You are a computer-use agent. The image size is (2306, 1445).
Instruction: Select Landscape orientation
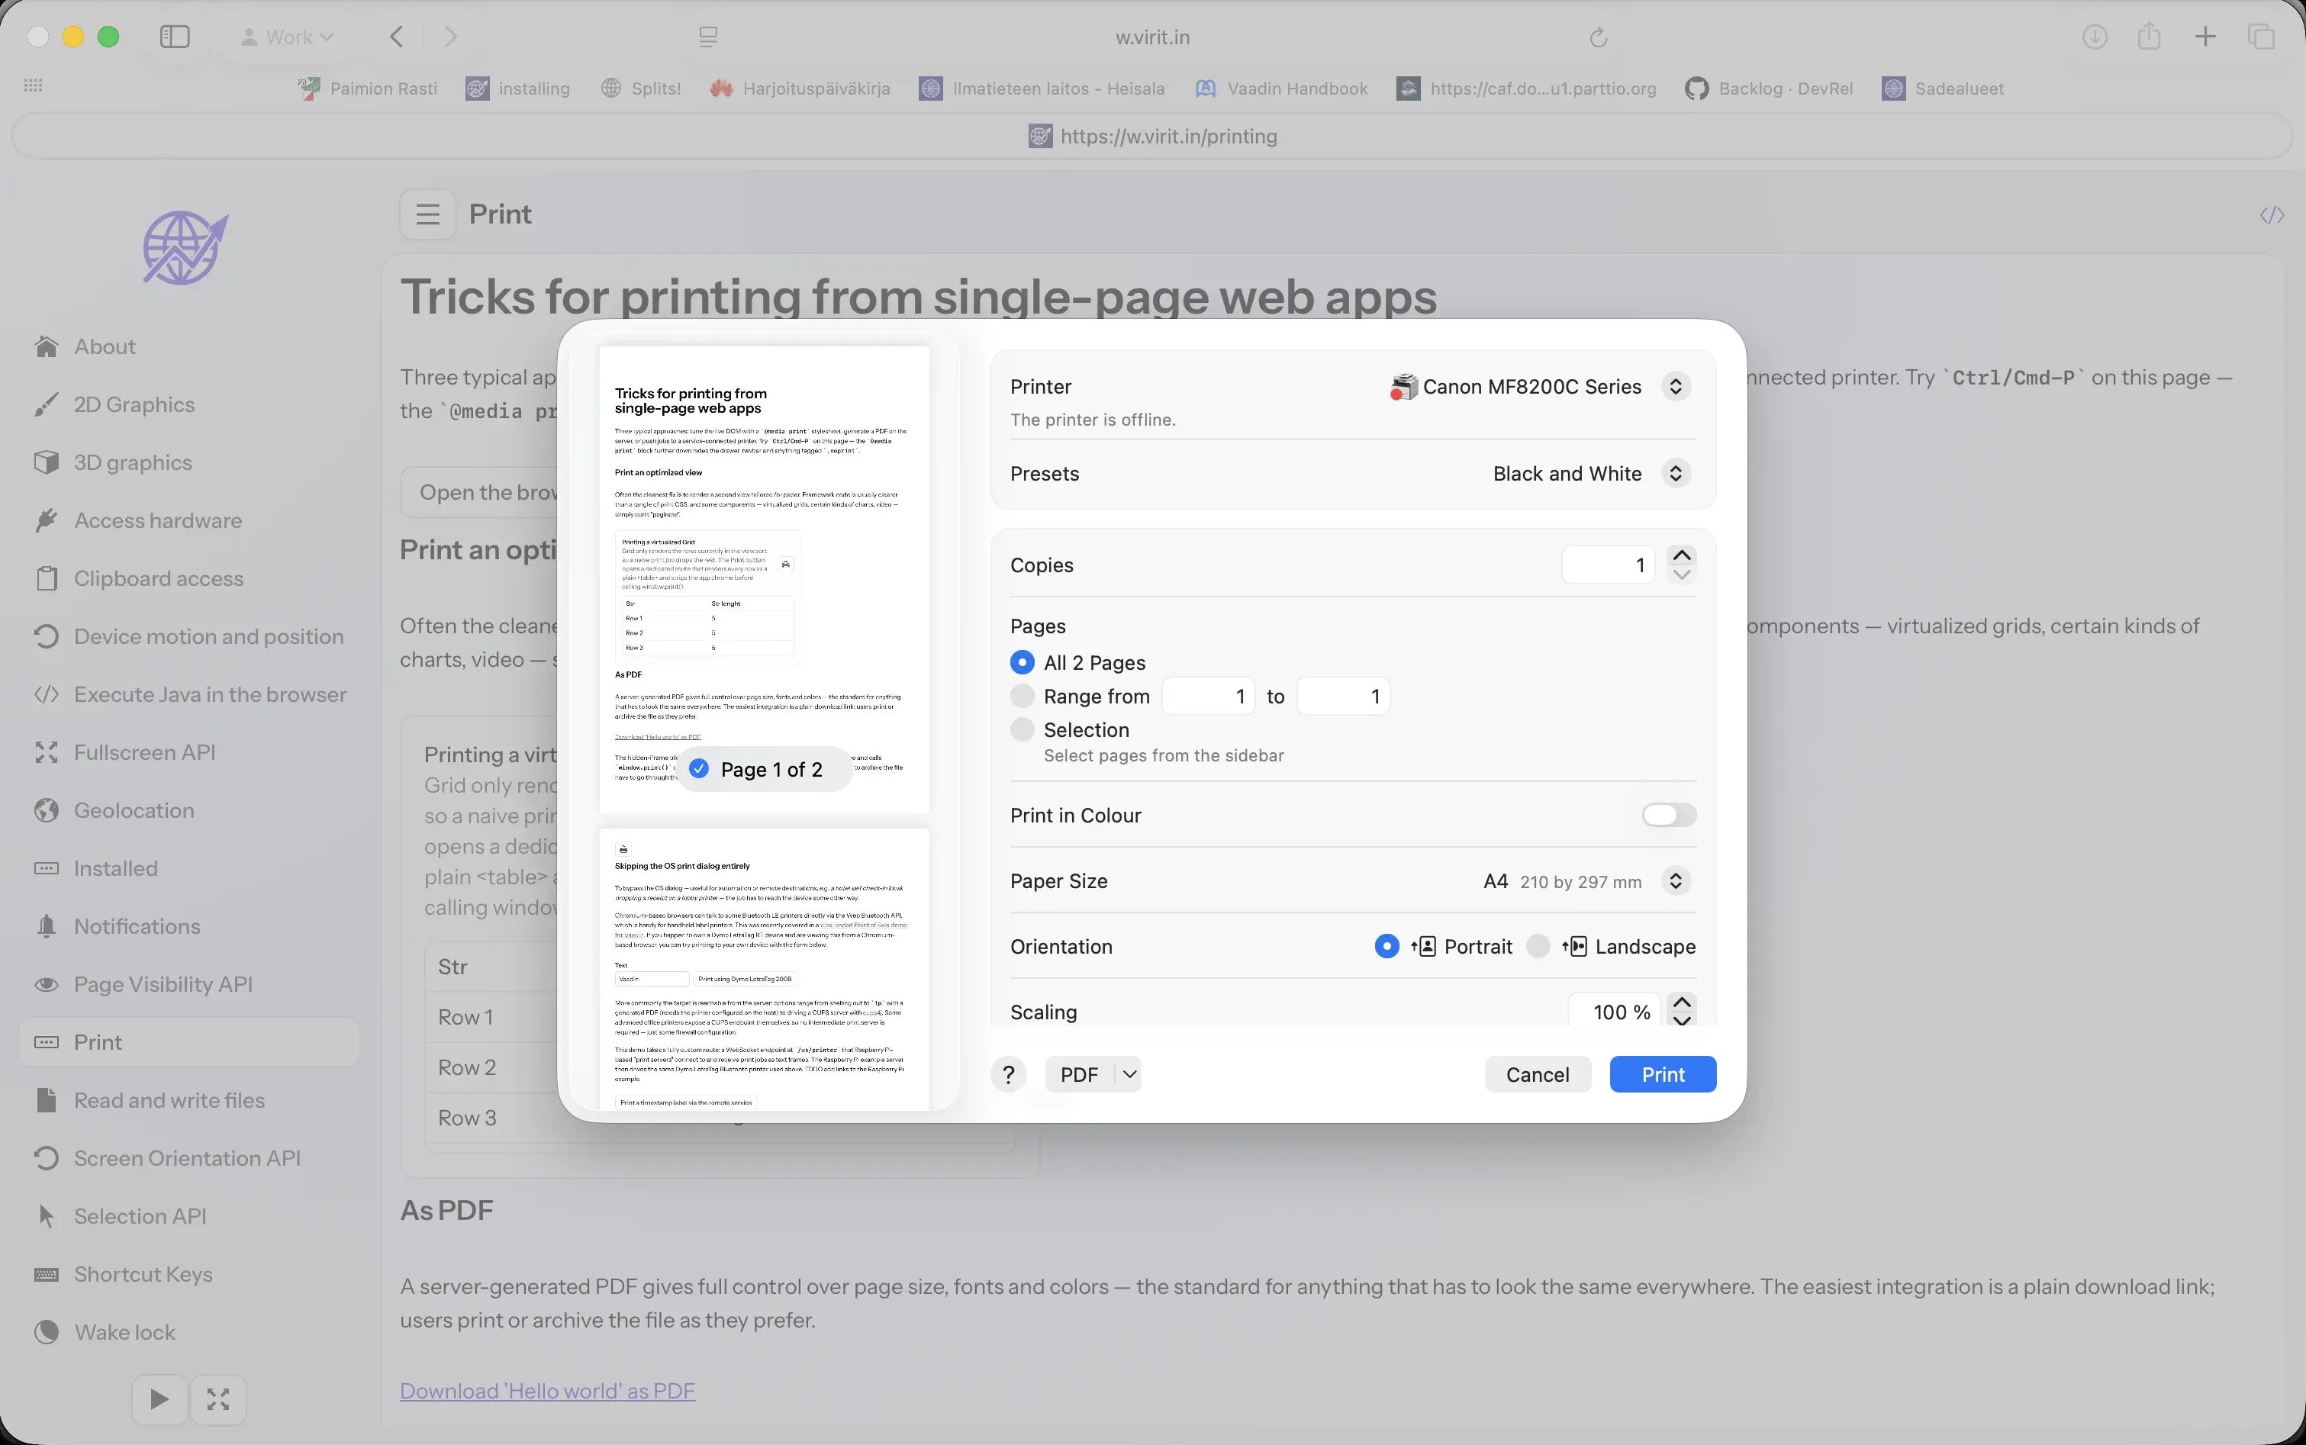tap(1537, 946)
